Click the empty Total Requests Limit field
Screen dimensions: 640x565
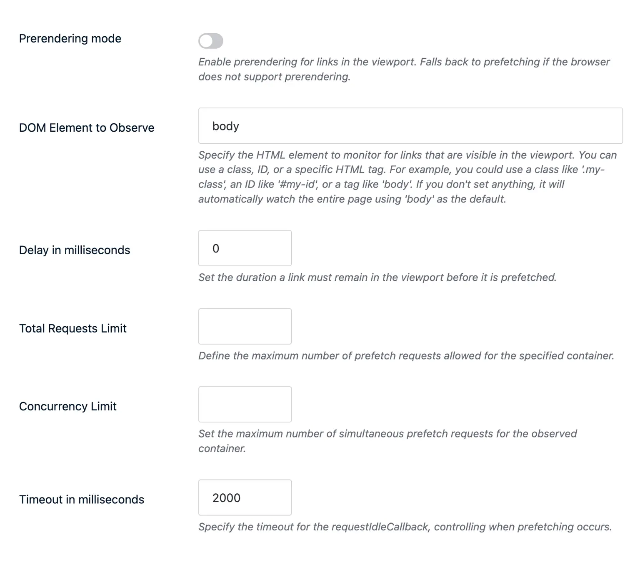pyautogui.click(x=245, y=326)
